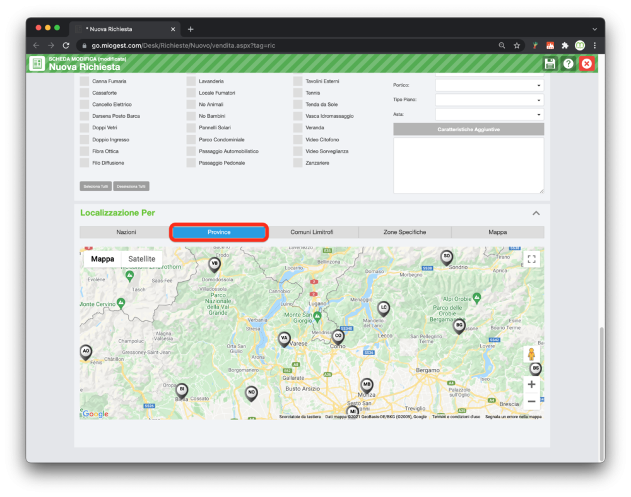Screen dimensions: 631x497
Task: Zoom out on the map
Action: click(x=531, y=401)
